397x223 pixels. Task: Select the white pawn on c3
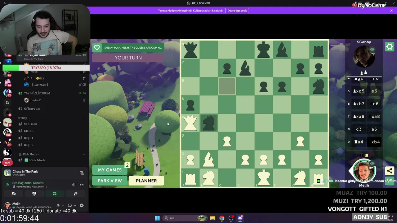(x=227, y=141)
